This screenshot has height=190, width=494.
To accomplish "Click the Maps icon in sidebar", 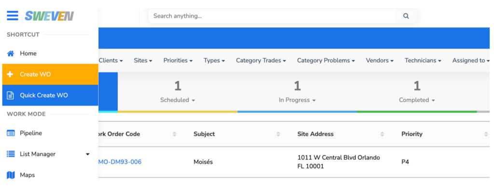I will pos(11,175).
